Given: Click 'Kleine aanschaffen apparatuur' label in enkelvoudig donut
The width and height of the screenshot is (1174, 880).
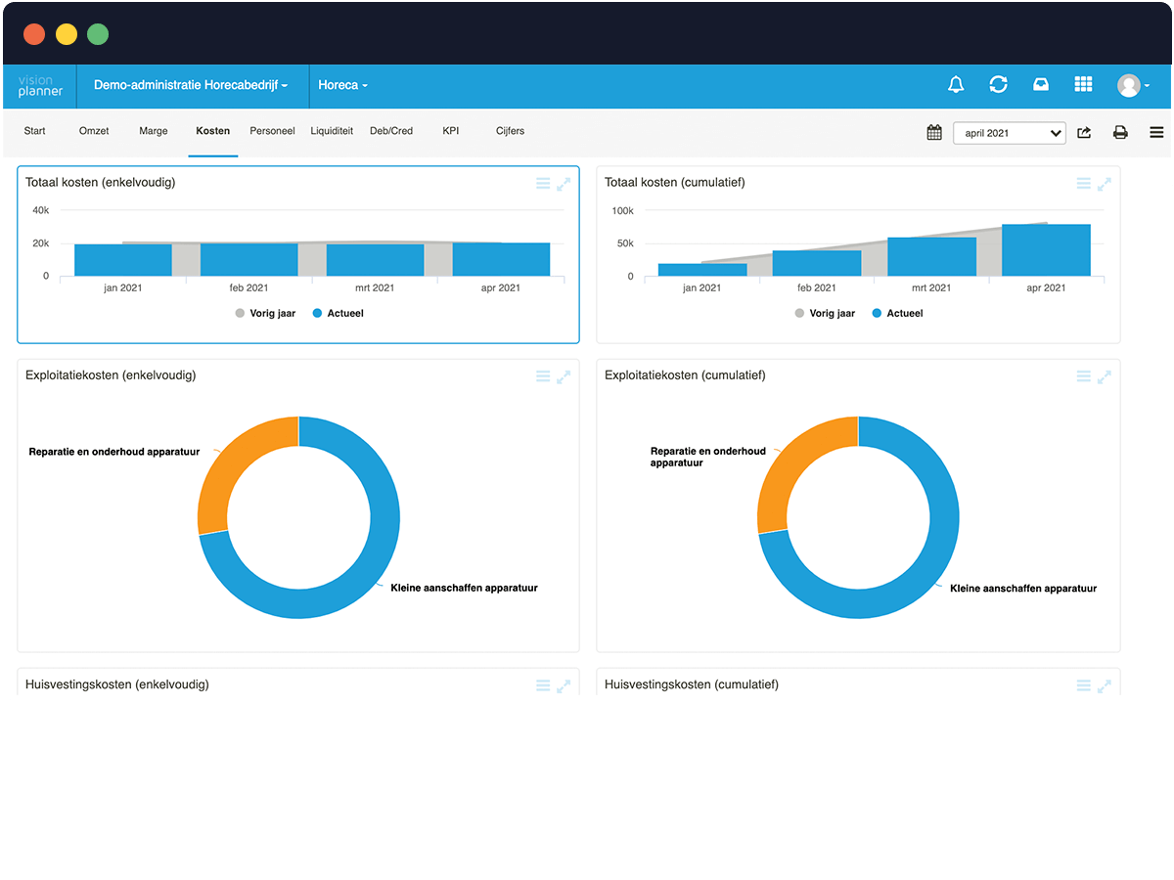Looking at the screenshot, I should tap(464, 589).
